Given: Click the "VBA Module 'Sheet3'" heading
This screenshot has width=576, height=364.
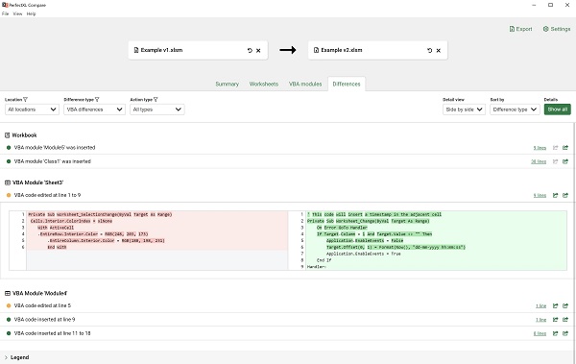Looking at the screenshot, I should click(37, 182).
